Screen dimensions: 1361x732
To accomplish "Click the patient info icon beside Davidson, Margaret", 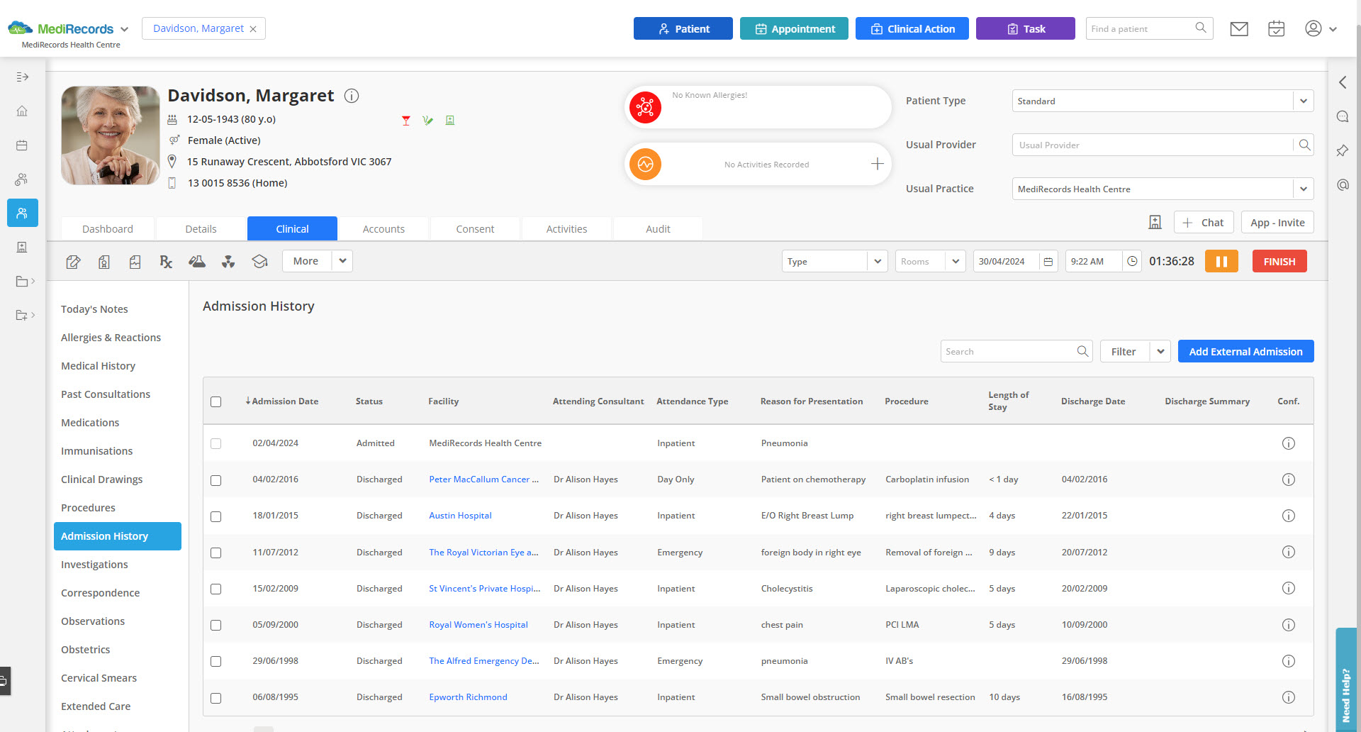I will [x=352, y=96].
